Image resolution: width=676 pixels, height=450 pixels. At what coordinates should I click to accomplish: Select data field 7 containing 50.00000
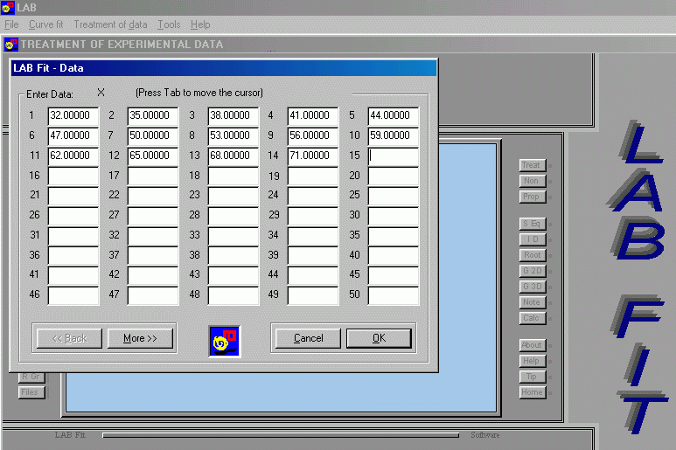coord(153,135)
